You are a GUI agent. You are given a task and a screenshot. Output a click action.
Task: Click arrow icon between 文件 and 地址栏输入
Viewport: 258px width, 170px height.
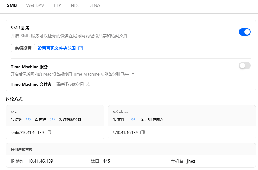tap(133, 119)
